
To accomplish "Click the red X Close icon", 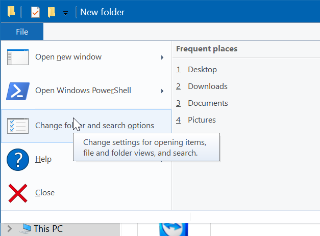I will click(18, 193).
